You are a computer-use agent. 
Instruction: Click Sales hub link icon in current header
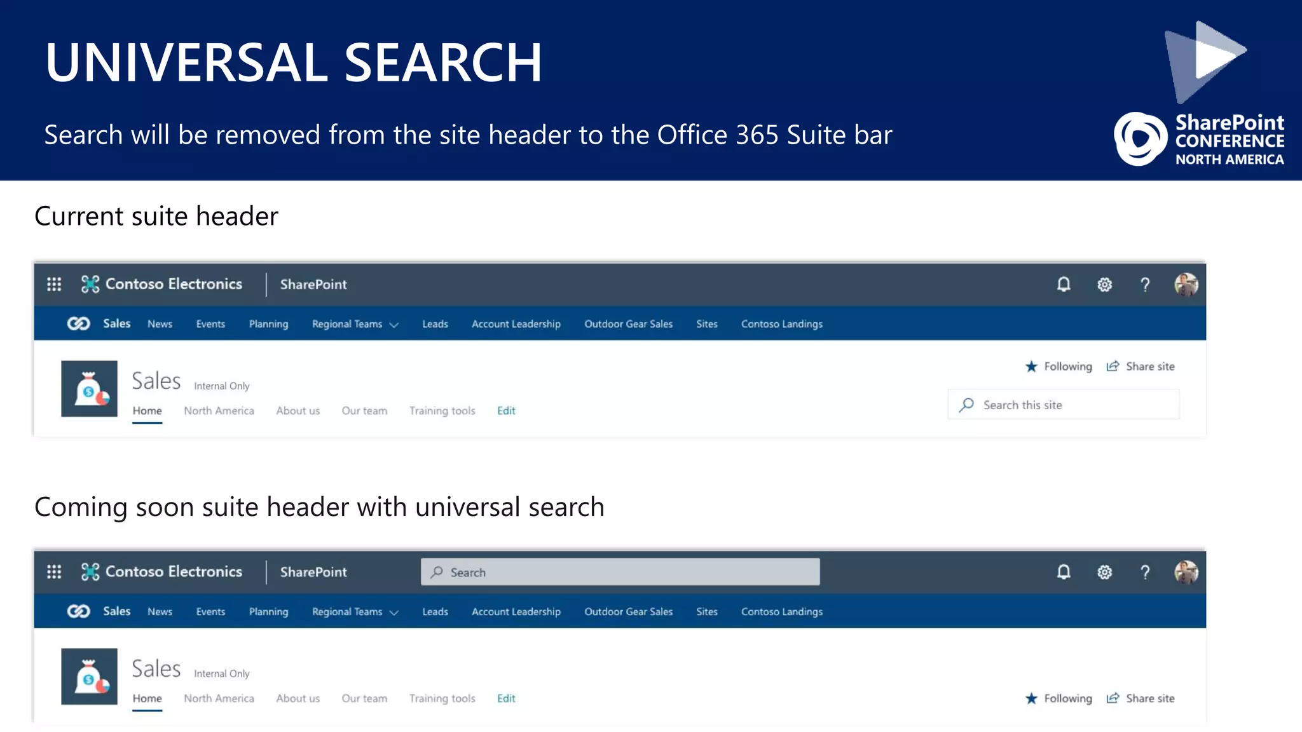pyautogui.click(x=78, y=323)
